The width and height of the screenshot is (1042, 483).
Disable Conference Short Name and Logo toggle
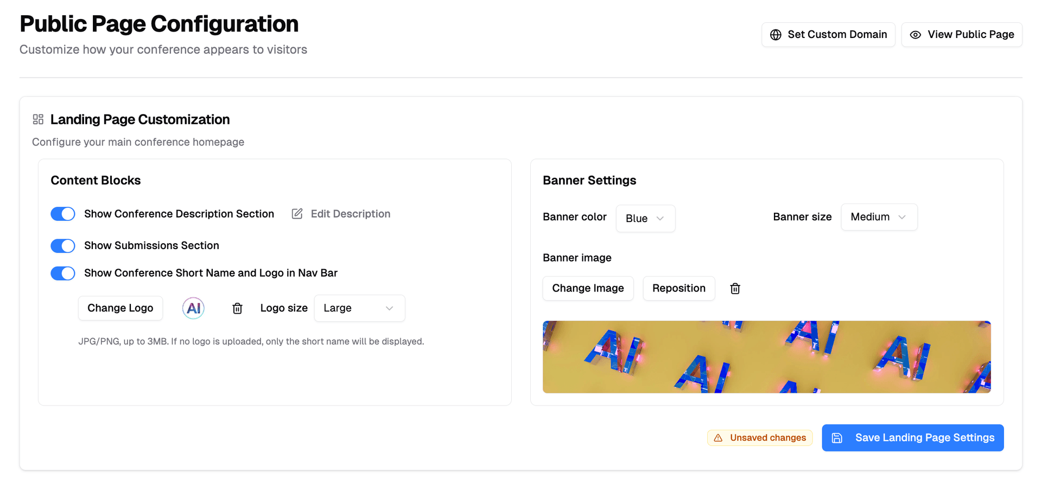[x=62, y=273]
